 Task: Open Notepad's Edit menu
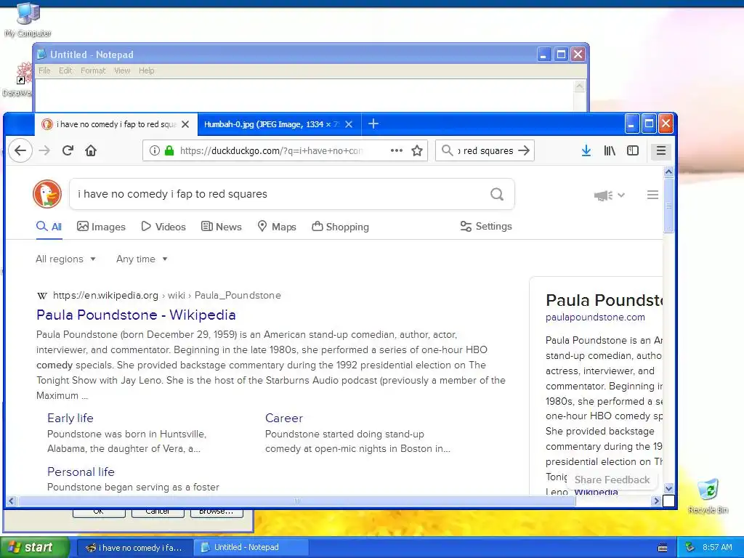point(65,70)
